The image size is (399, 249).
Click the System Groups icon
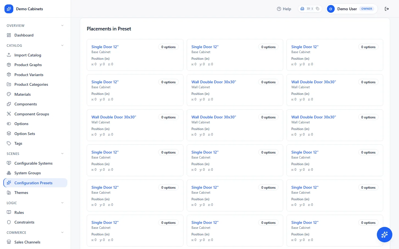tap(9, 173)
